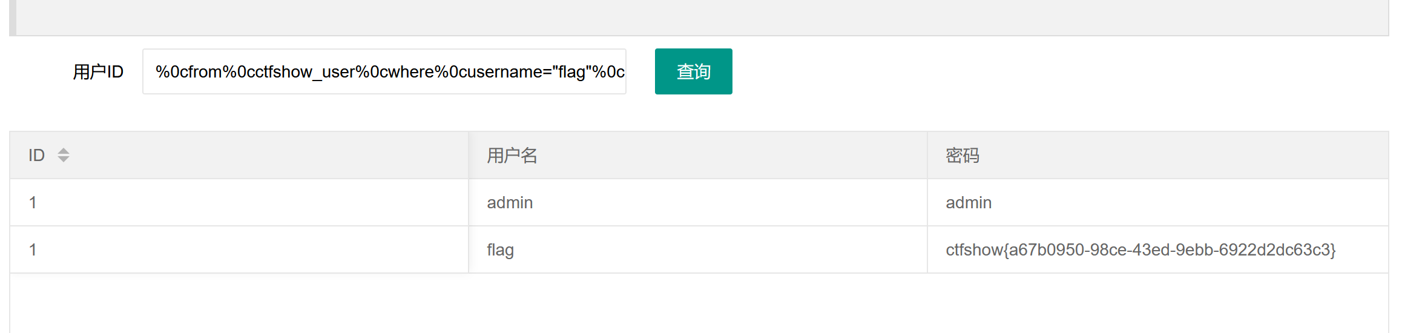Focus the 用户ID input field
The image size is (1402, 333).
(384, 71)
